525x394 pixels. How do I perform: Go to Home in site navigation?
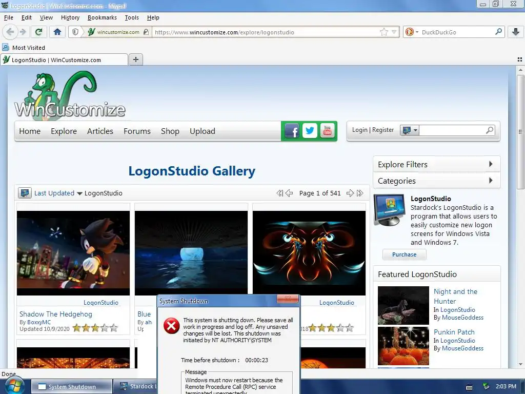click(x=30, y=131)
